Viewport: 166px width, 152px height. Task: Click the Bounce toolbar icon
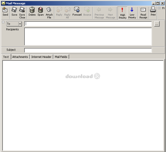(x=87, y=11)
